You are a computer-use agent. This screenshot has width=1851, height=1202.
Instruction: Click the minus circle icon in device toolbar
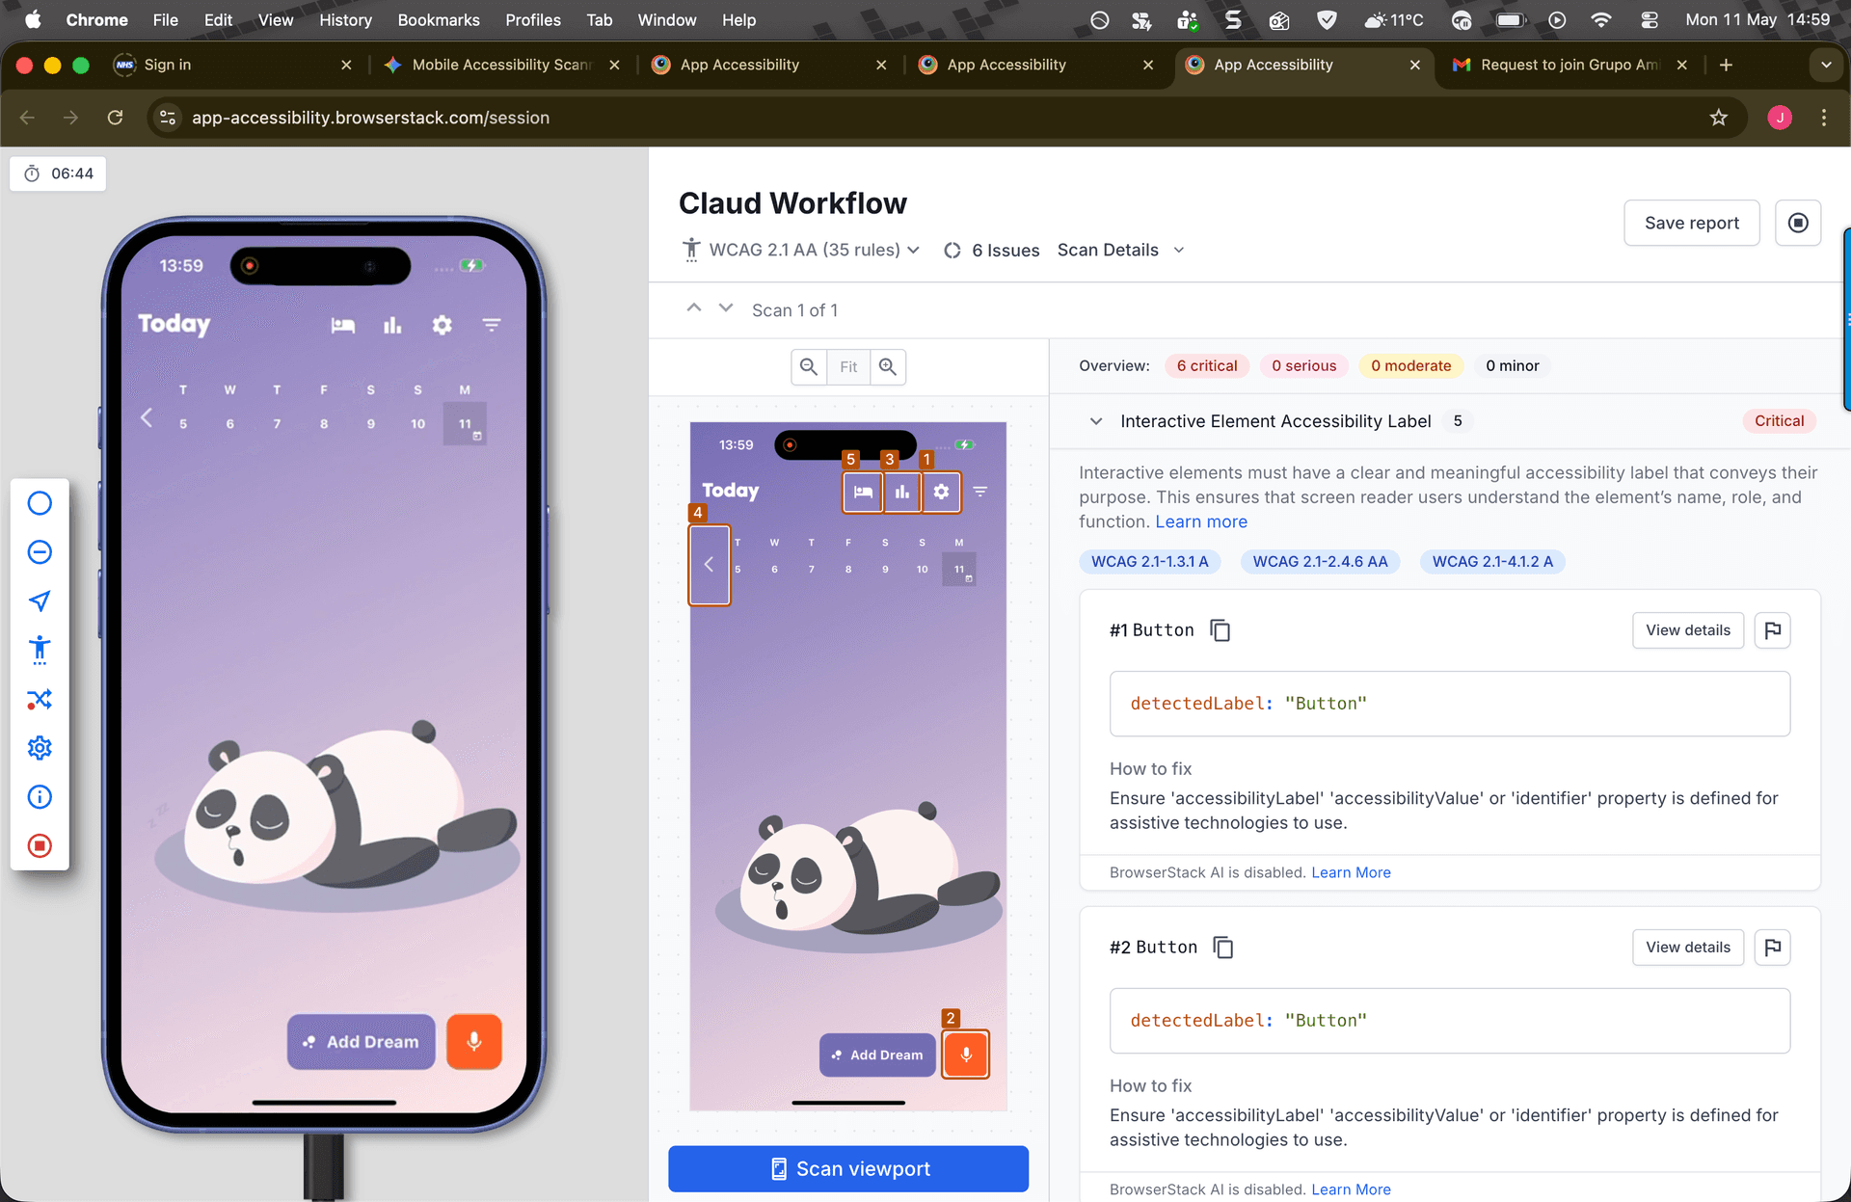tap(40, 552)
